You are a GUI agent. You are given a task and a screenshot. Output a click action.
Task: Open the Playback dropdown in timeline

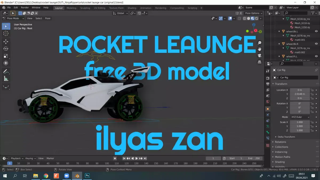click(17, 158)
